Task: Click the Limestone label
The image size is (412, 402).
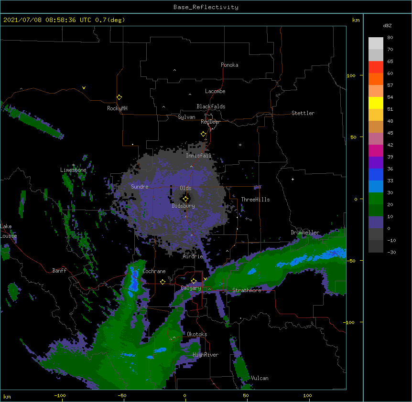Action: coord(73,170)
